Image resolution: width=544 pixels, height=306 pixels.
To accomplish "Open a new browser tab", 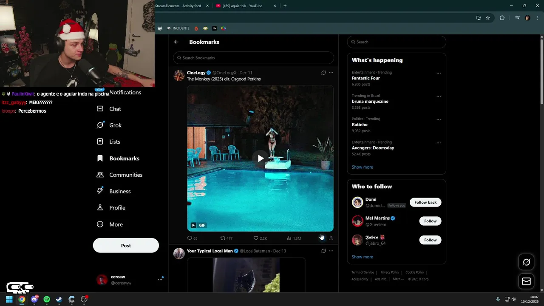I will tap(285, 6).
